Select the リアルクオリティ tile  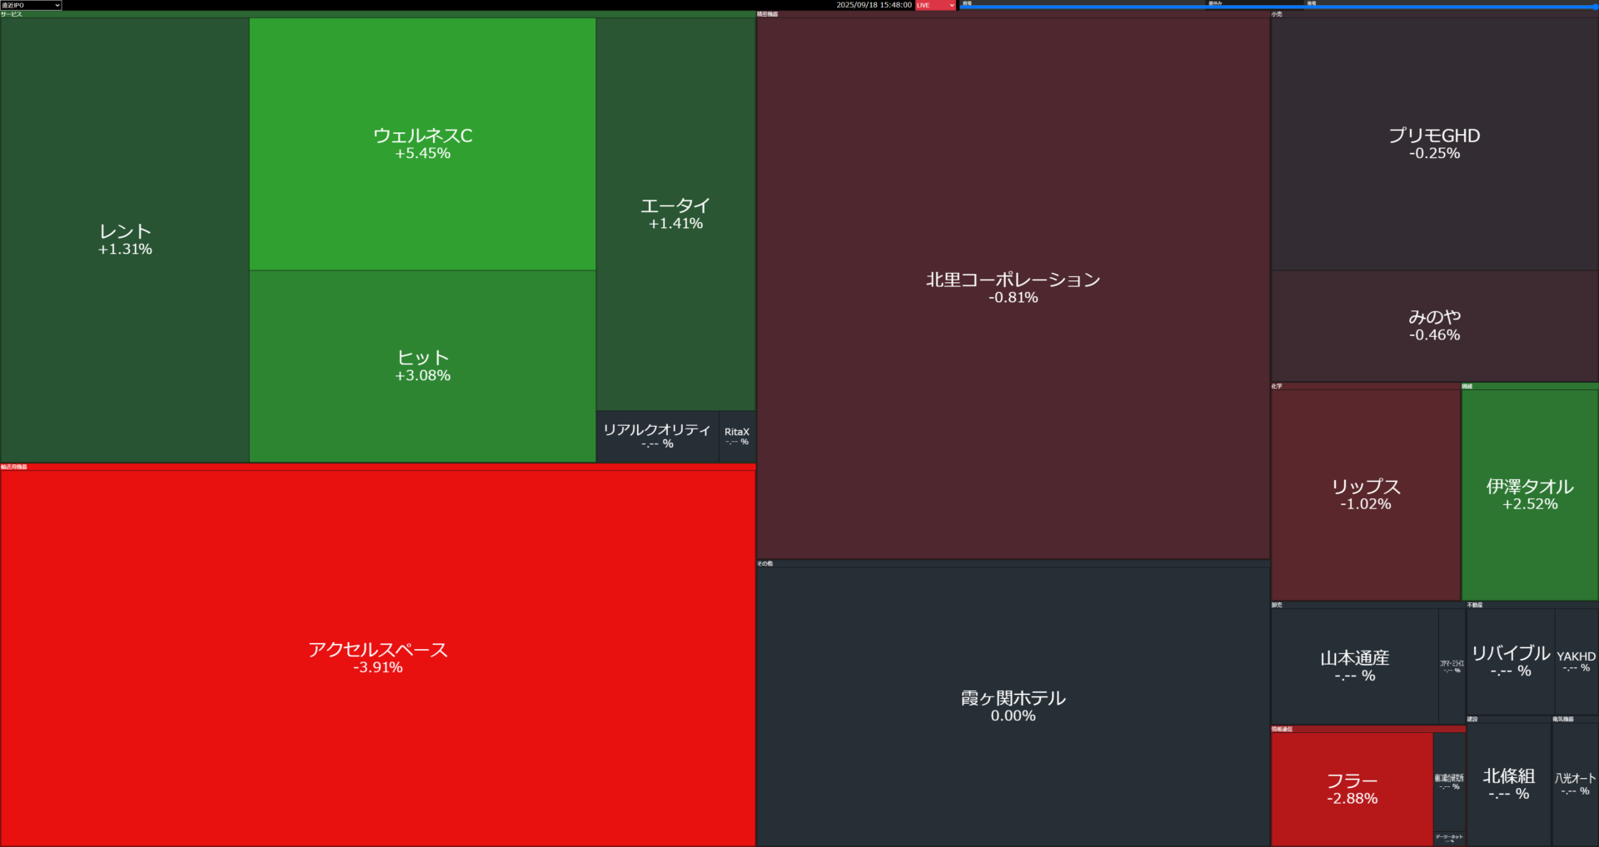tap(657, 436)
